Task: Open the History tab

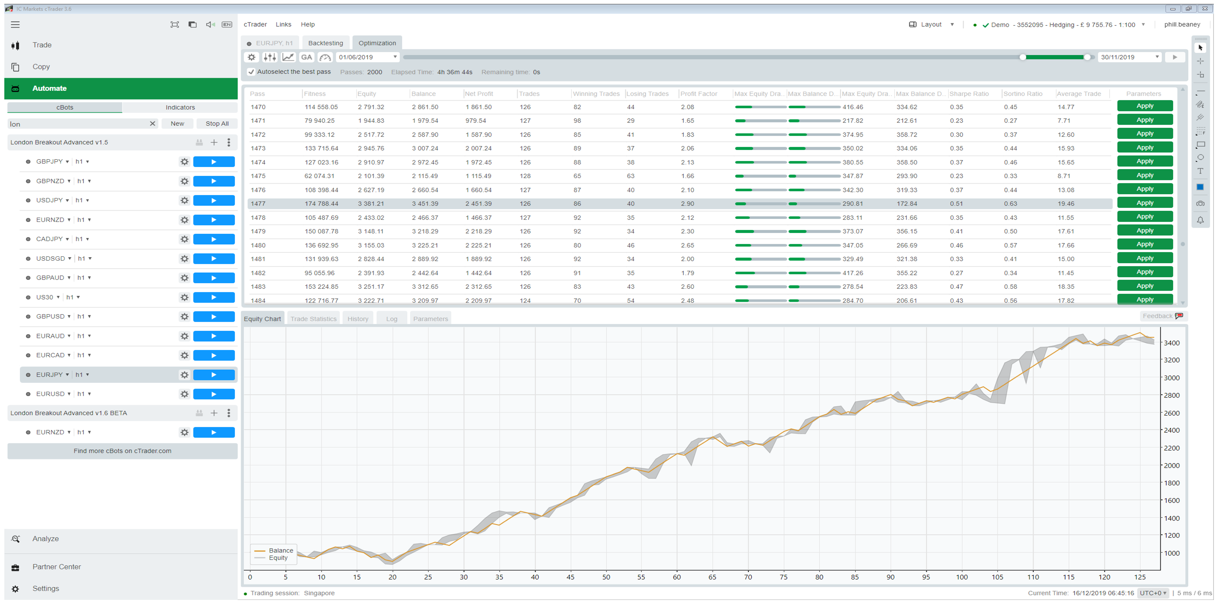Action: (358, 319)
